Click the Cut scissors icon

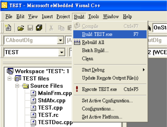(51, 28)
